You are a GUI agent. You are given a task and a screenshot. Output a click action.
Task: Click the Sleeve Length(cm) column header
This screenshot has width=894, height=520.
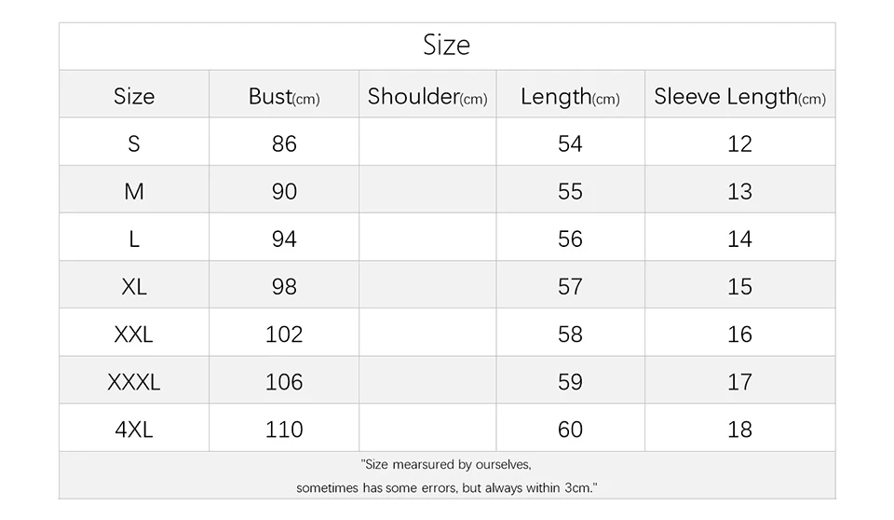739,97
